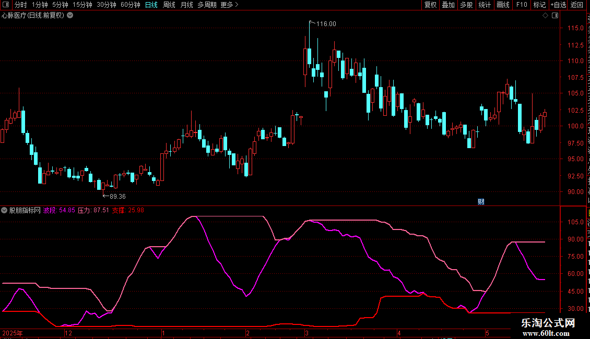The image size is (590, 339).
Task: Click the month 3 marker on time axis
Action: [x=306, y=333]
